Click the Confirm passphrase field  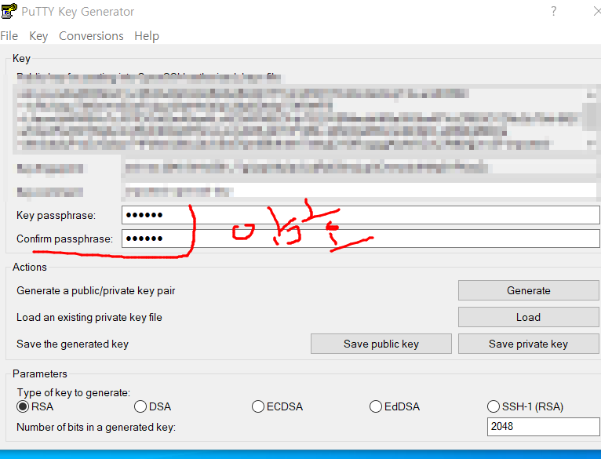[x=361, y=239]
